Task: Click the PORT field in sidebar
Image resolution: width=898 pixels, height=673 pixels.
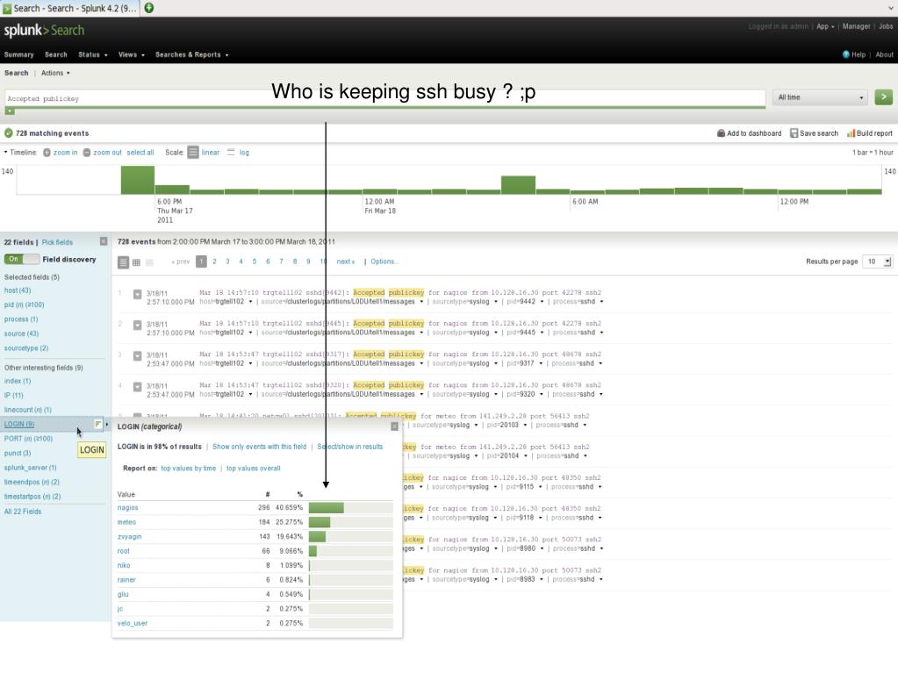Action: 28,439
